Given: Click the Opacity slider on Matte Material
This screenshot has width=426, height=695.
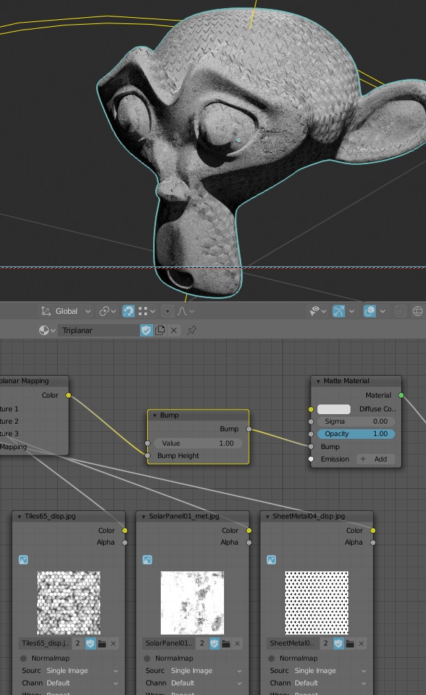Looking at the screenshot, I should click(x=355, y=434).
